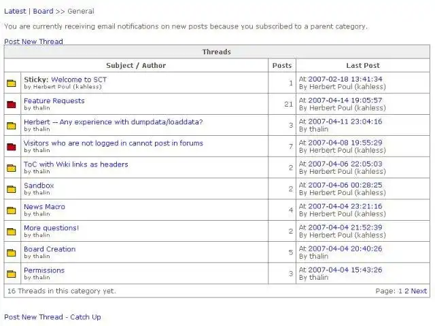This screenshot has height=326, width=435.
Task: Click 'By thalin' in the Permissions last post cell
Action: 313,278
